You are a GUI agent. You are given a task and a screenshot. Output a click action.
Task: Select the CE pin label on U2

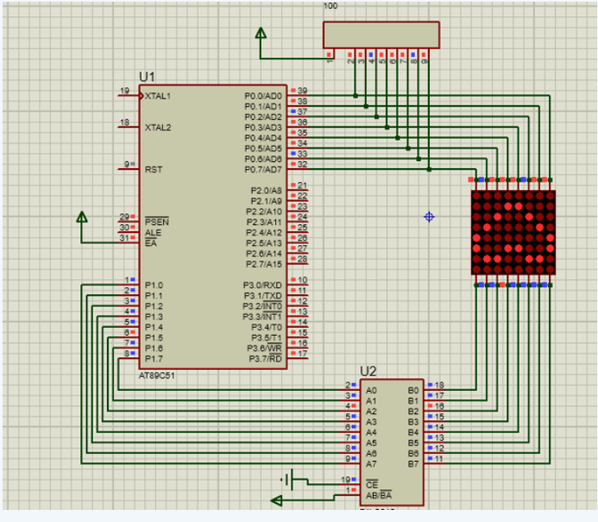coord(372,484)
